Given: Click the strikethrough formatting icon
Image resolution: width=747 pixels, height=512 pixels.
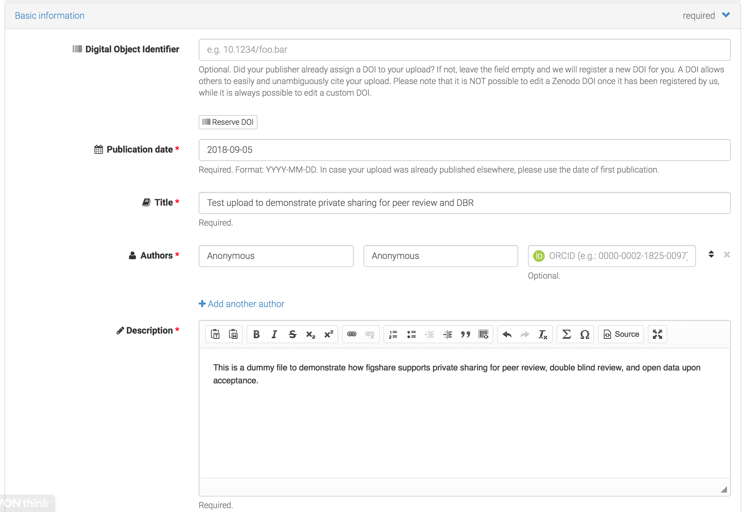Looking at the screenshot, I should tap(292, 334).
